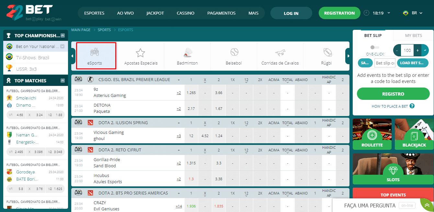
Task: Expand the TOTAL column arrow in Ilusion Spring header
Action: point(288,125)
